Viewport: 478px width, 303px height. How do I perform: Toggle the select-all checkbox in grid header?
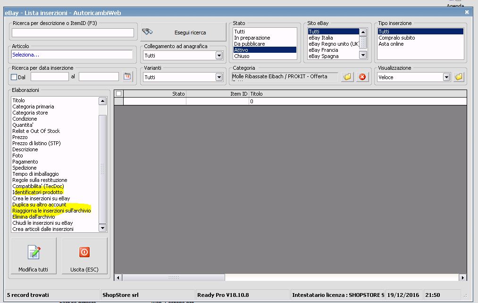pos(118,93)
